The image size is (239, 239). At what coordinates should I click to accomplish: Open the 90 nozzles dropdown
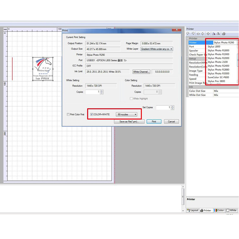pyautogui.click(x=126, y=114)
